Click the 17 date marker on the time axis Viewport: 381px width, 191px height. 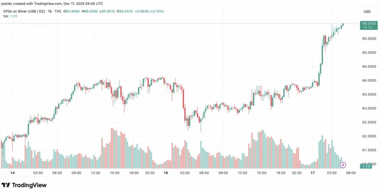(312, 173)
